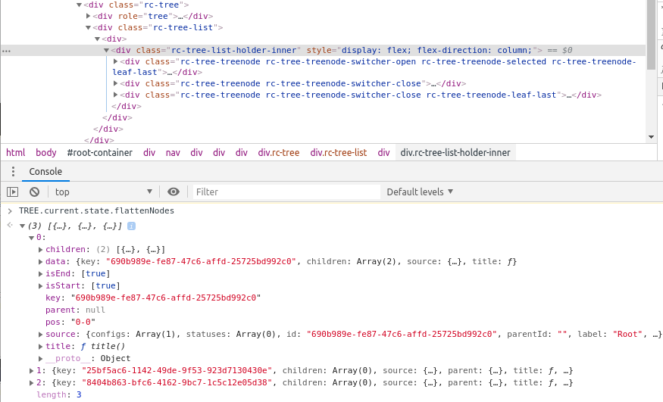Collapse the 0: object entry
Screen dimensions: 663x402
(x=31, y=238)
